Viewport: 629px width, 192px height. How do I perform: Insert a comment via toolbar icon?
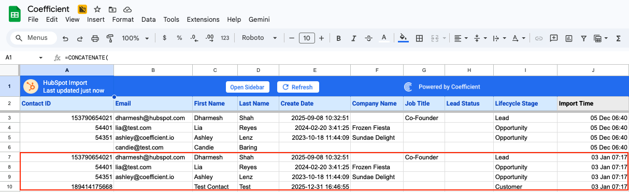554,38
